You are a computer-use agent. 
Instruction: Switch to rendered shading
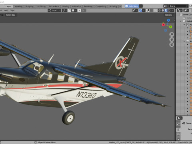[169, 10]
